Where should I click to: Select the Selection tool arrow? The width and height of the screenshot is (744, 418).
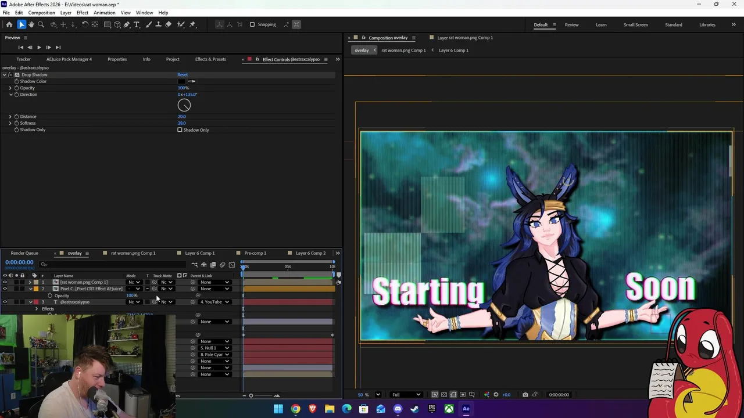(x=22, y=24)
